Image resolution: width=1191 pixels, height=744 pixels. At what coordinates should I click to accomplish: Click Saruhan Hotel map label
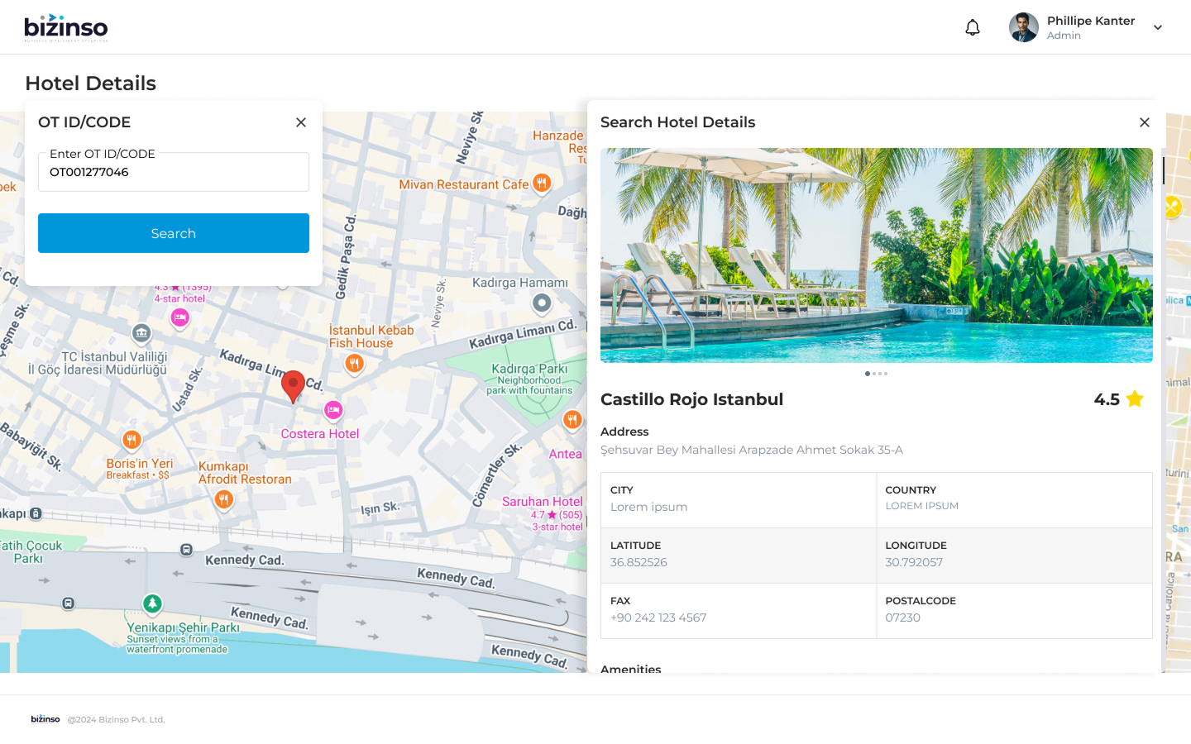click(542, 502)
